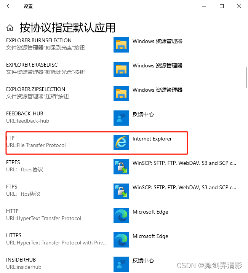This screenshot has width=248, height=273.
Task: Click the HTTP protocol entry label
Action: tap(12, 211)
